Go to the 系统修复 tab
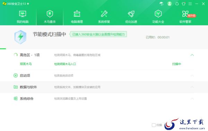The image size is (208, 131). [104, 17]
